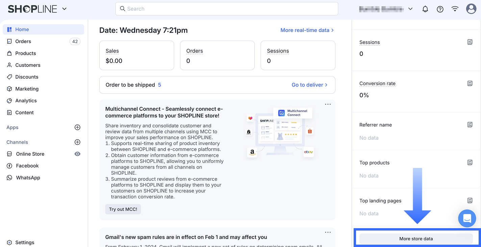The height and width of the screenshot is (247, 481).
Task: Click into the Search input field
Action: [227, 9]
